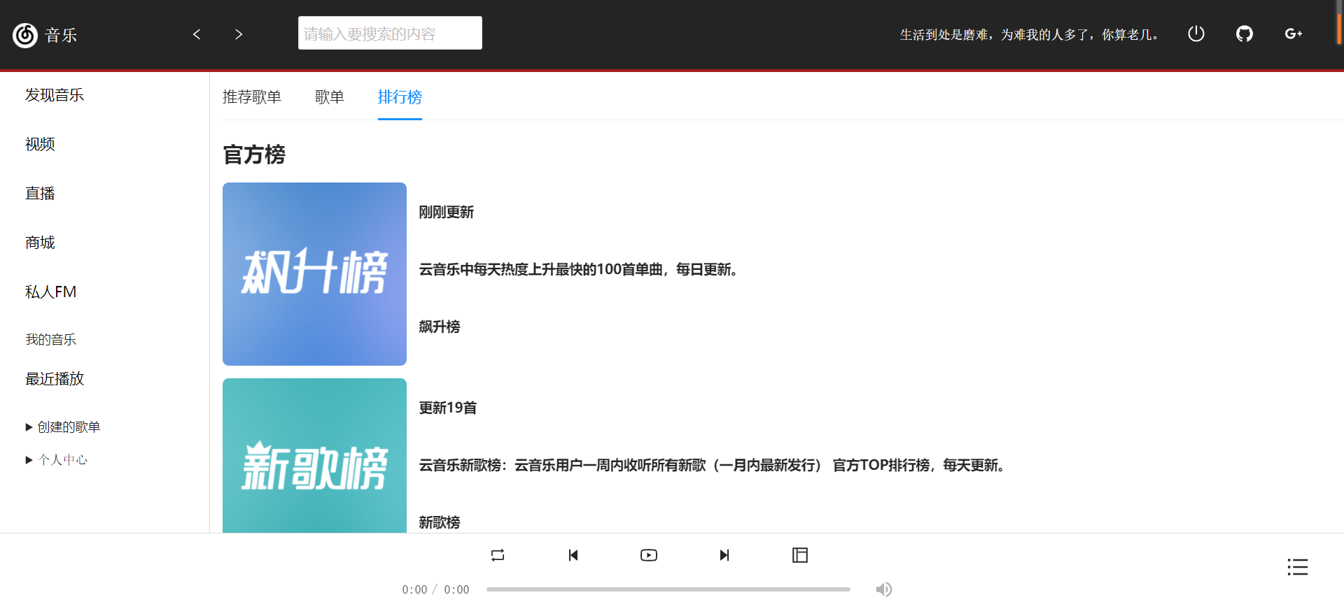Screen dimensions: 1344x602
Task: Open 私人FM in the sidebar
Action: 50,292
